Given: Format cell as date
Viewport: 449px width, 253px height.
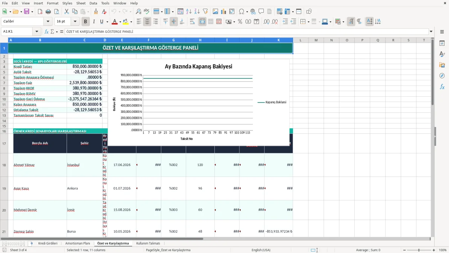Looking at the screenshot, I should (256, 22).
